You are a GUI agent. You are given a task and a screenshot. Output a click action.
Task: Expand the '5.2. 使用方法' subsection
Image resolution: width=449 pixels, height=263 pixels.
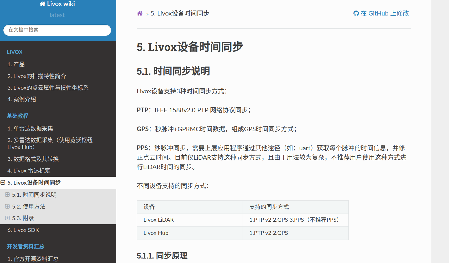(x=7, y=206)
